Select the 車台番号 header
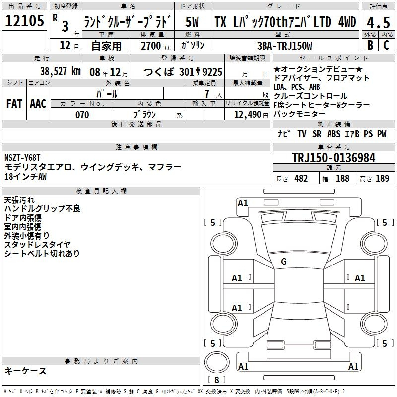 click(333, 147)
